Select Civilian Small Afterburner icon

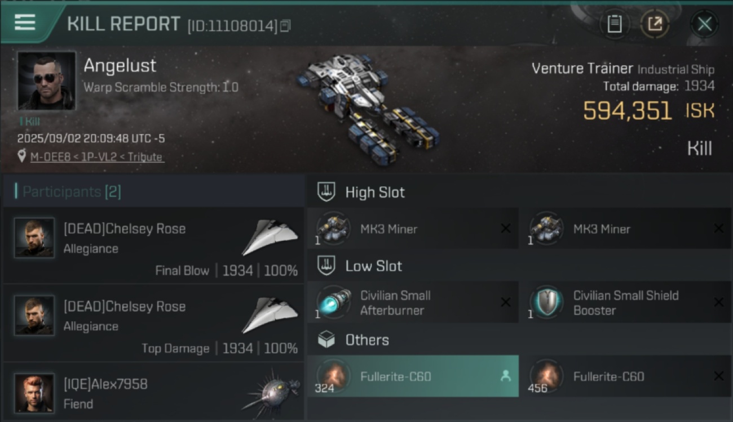click(333, 302)
